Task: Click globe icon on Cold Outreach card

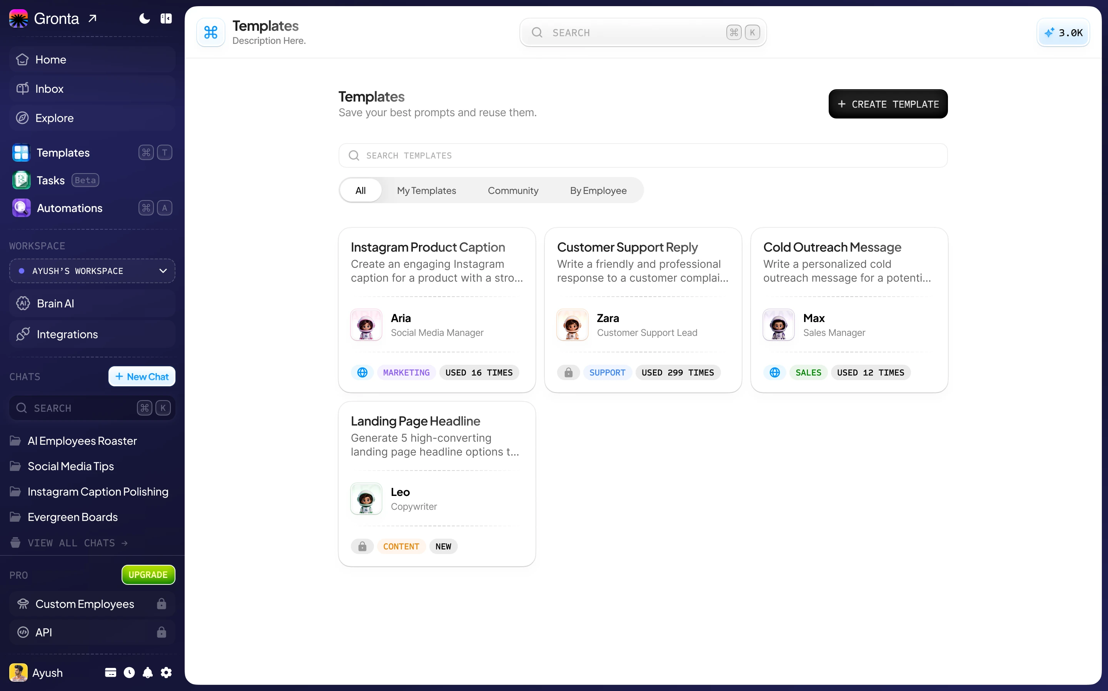Action: click(774, 372)
